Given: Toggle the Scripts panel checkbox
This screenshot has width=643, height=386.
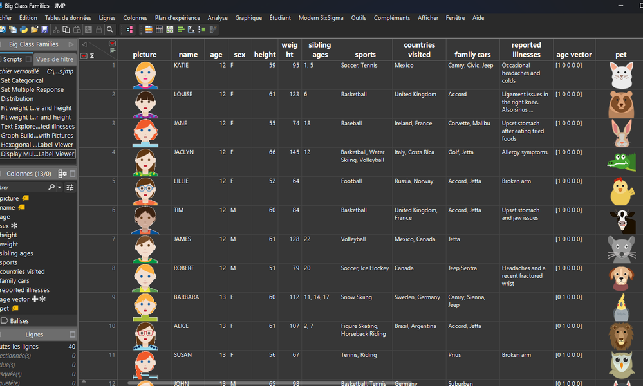Looking at the screenshot, I should tap(28, 59).
